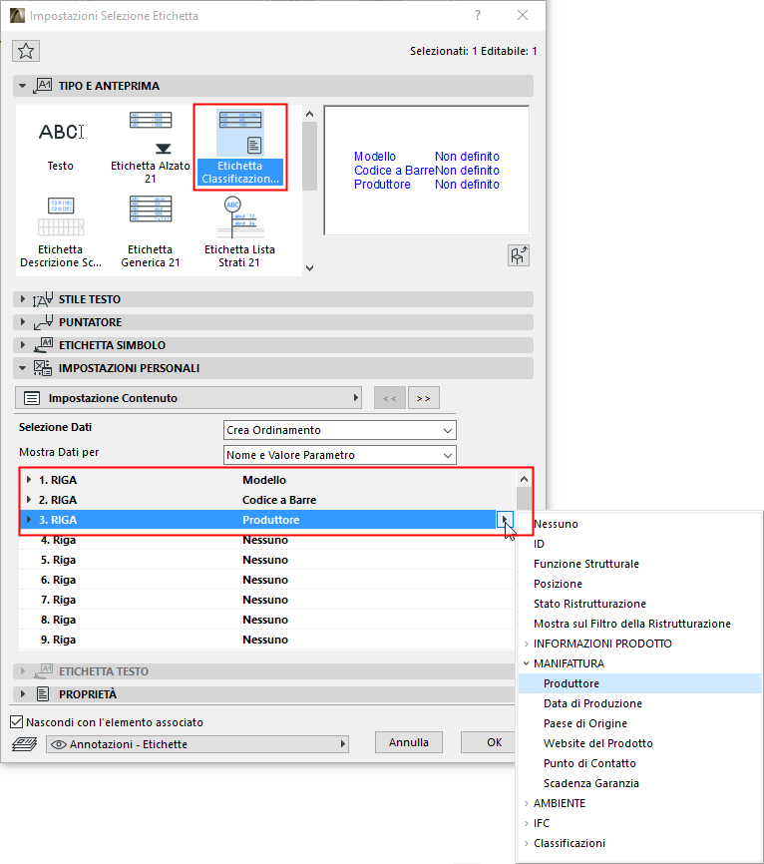Viewport: 764px width, 864px height.
Task: Select the 4. Riga row
Action: 266,540
